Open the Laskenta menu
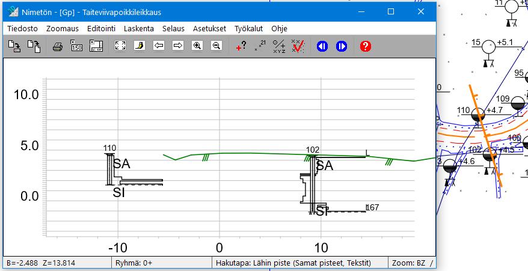The width and height of the screenshot is (528, 271). [x=139, y=29]
